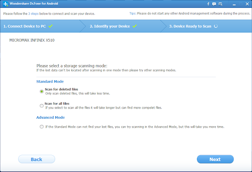The width and height of the screenshot is (252, 172).
Task: Select Scan for deleted files option
Action: tap(42, 91)
